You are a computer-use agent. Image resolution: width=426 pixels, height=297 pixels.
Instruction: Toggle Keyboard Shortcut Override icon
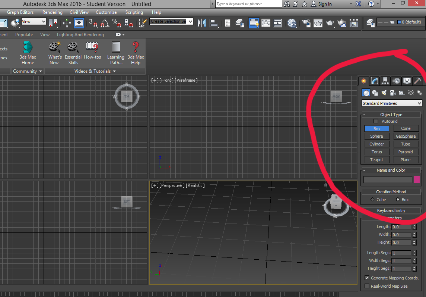pos(79,23)
